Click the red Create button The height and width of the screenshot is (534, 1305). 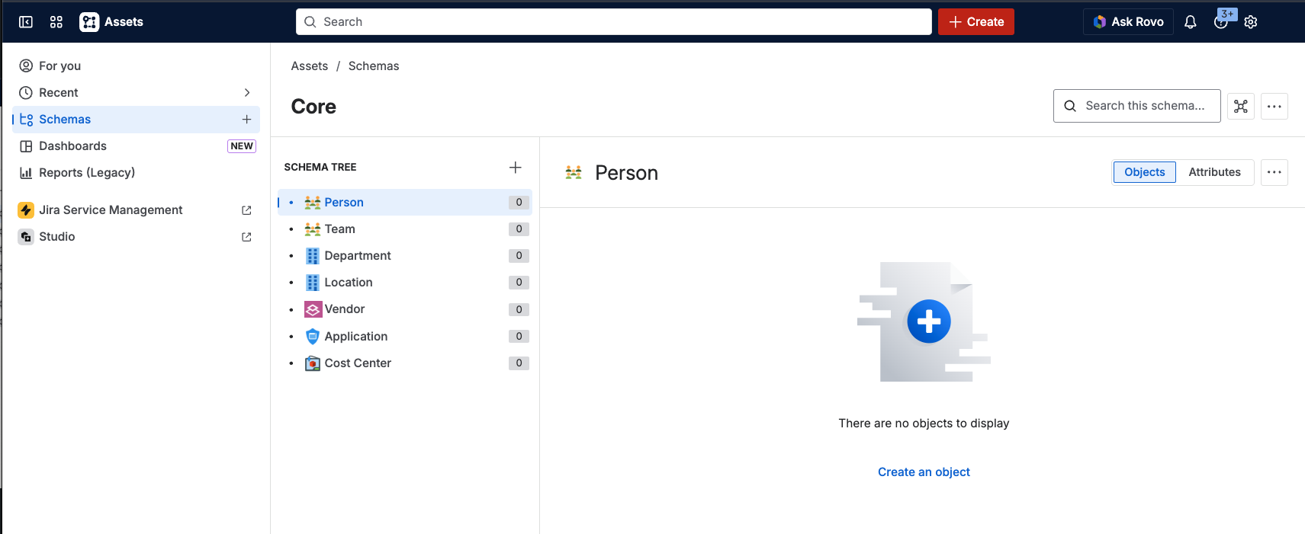coord(976,22)
